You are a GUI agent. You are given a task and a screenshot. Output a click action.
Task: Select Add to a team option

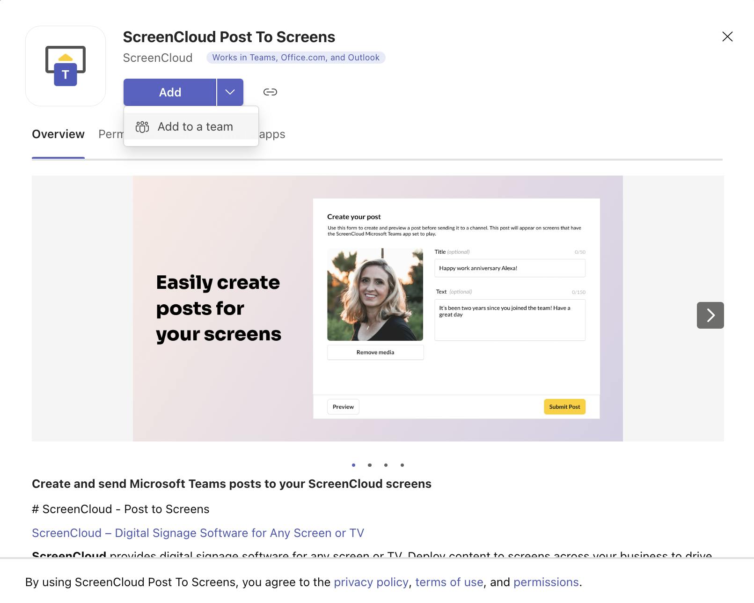tap(191, 127)
